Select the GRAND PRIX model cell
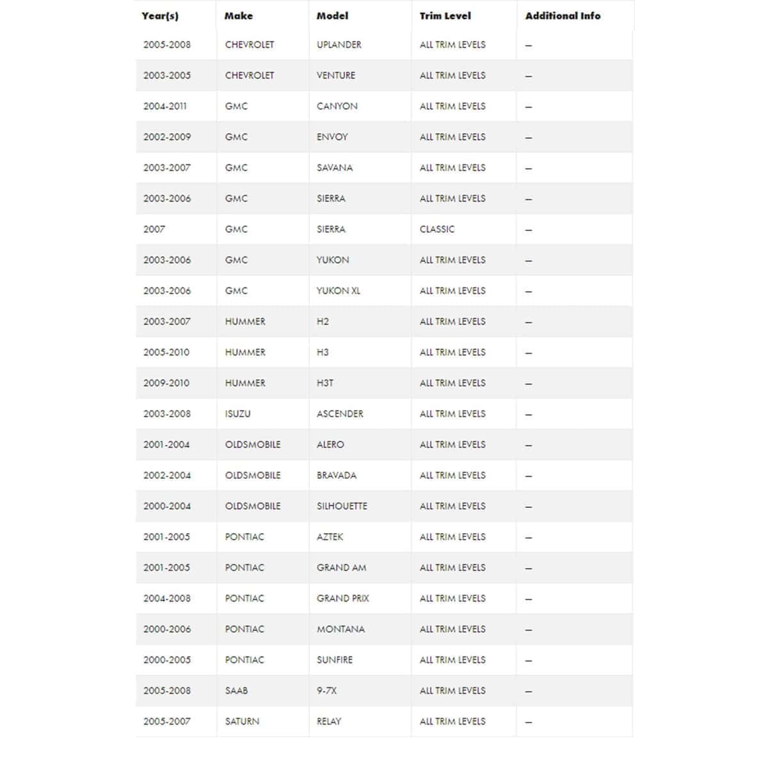This screenshot has width=768, height=768. [x=342, y=598]
